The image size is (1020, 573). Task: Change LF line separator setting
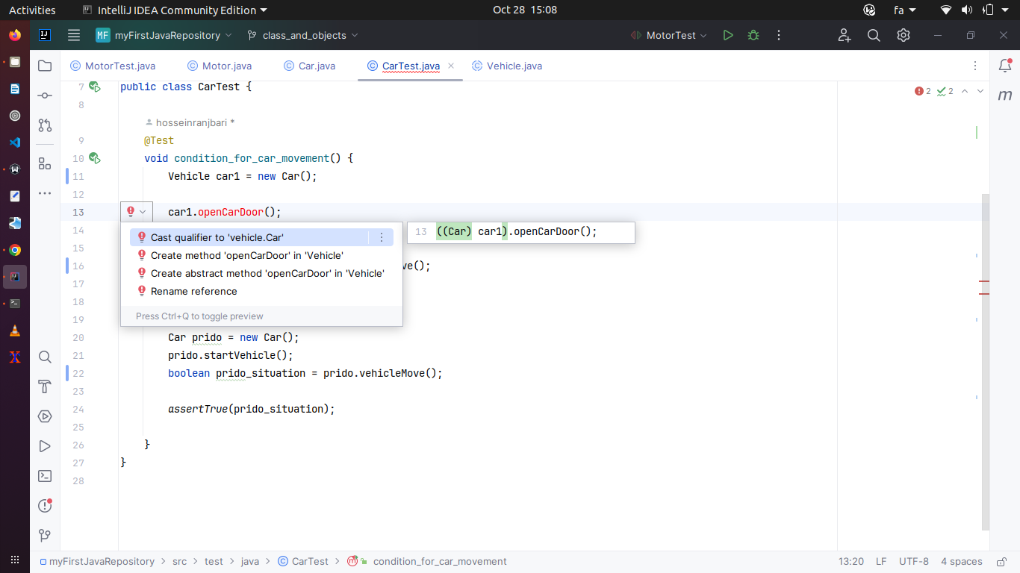click(881, 561)
